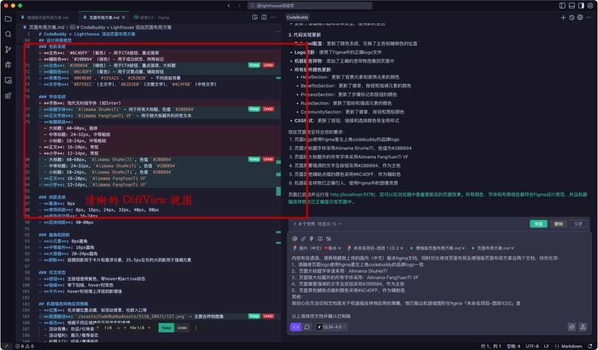The width and height of the screenshot is (598, 350).
Task: Open CodeBuddy settings gear icon
Action: pyautogui.click(x=580, y=18)
